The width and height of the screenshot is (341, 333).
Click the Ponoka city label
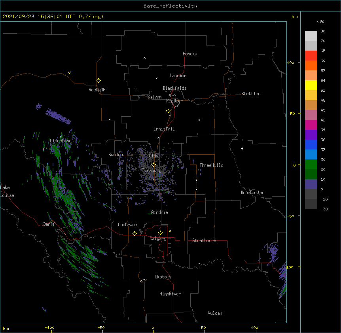tap(190, 54)
